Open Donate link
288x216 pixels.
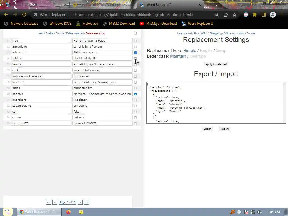[251, 33]
